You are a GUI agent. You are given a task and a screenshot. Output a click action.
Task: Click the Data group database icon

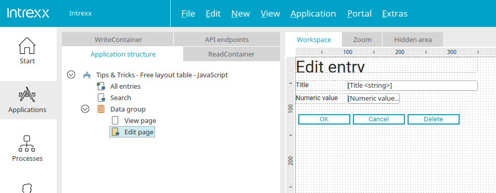(100, 109)
